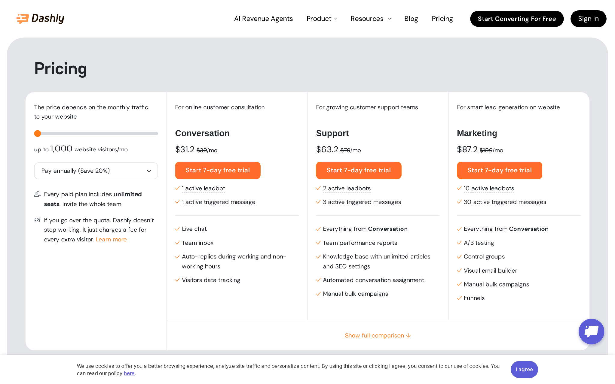Start the Marketing plan free trial

(500, 171)
